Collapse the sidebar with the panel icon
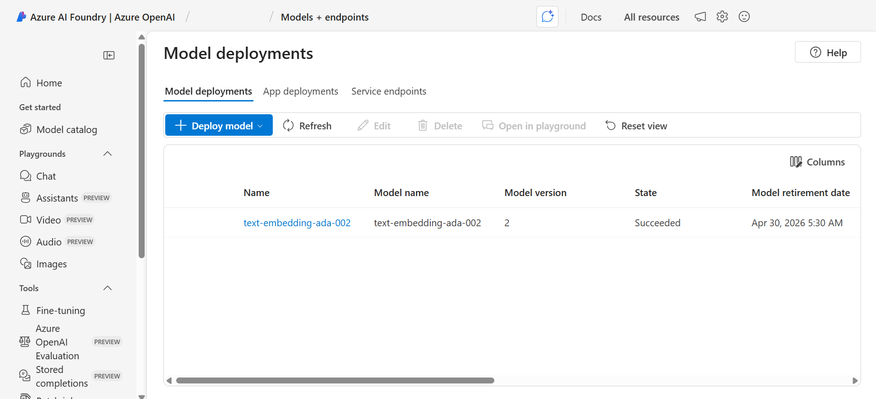This screenshot has width=876, height=399. 109,55
